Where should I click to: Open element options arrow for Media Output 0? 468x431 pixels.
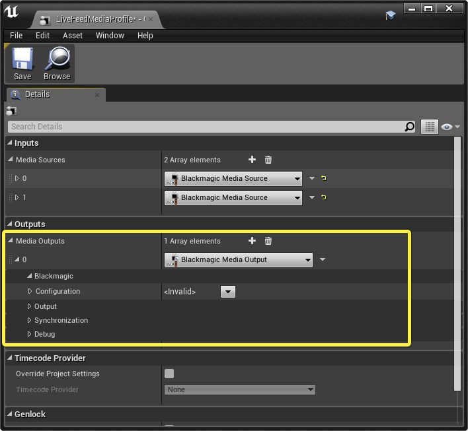coord(323,259)
